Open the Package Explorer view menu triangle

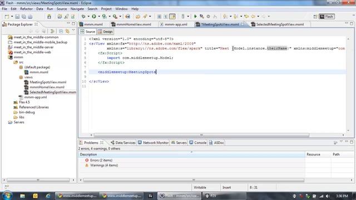pos(73,31)
